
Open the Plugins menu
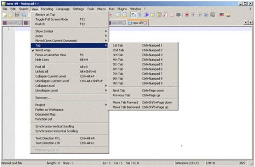[122, 9]
